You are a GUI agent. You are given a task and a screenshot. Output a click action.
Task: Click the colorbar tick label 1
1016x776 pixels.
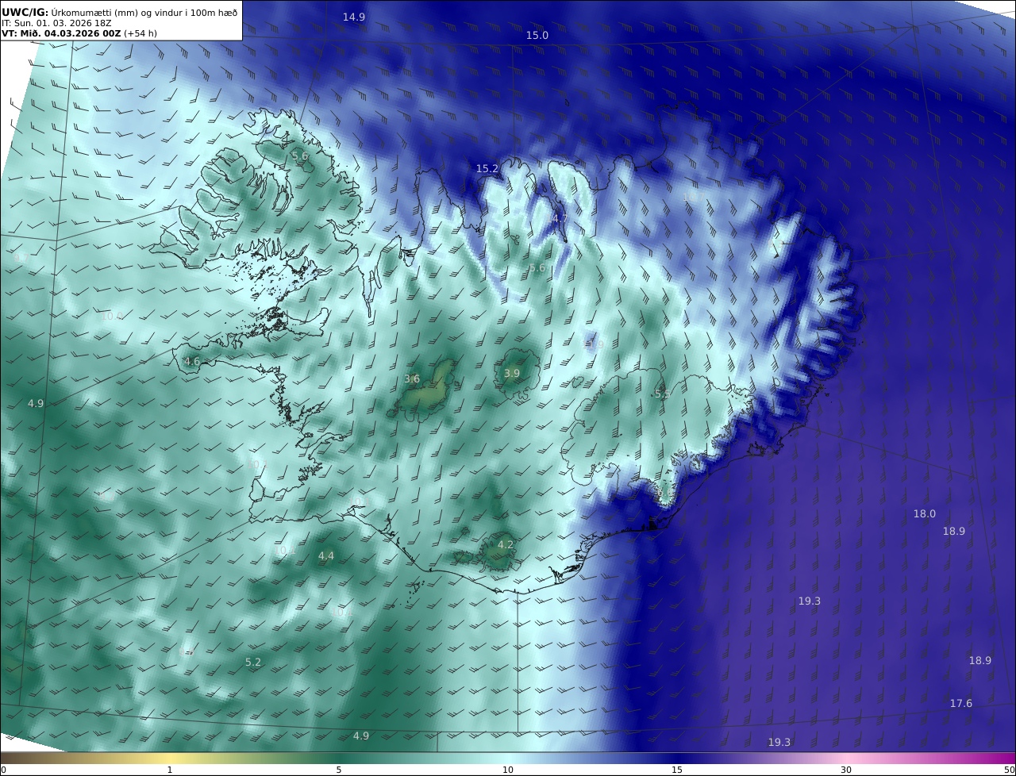coord(170,770)
